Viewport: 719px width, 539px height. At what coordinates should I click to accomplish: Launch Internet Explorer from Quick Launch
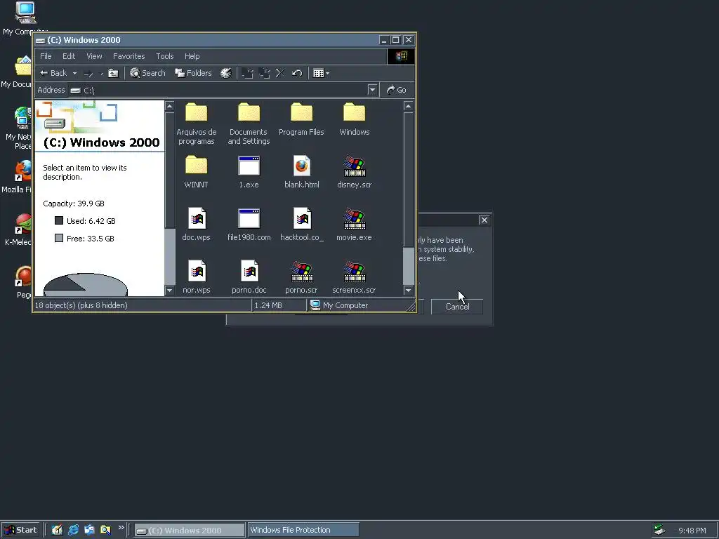tap(73, 530)
